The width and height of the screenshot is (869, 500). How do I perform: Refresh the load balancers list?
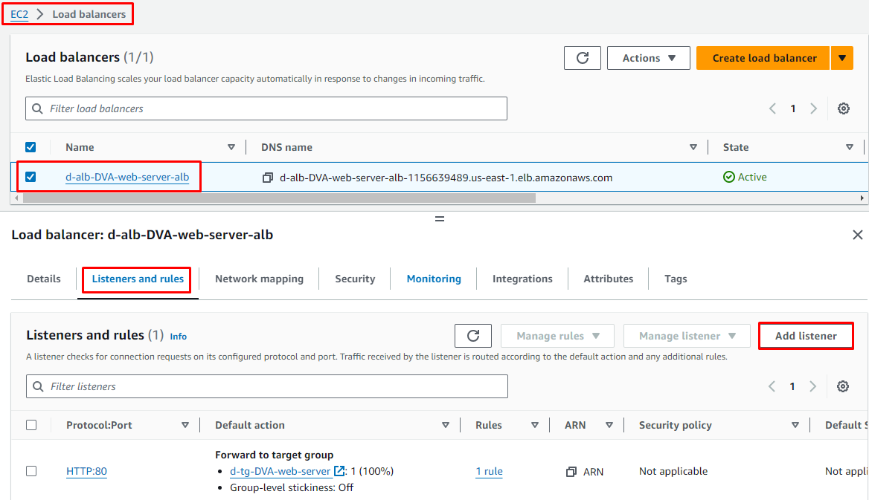(x=582, y=58)
